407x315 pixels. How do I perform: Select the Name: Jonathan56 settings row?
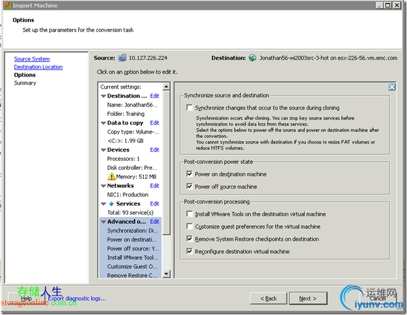pos(132,105)
